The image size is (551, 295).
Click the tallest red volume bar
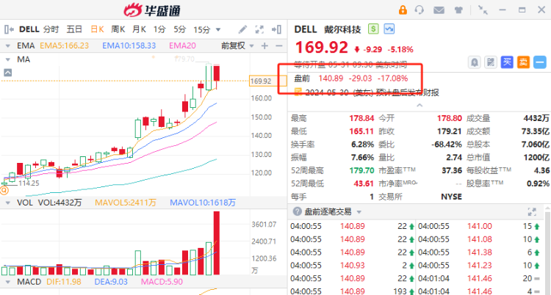217,243
